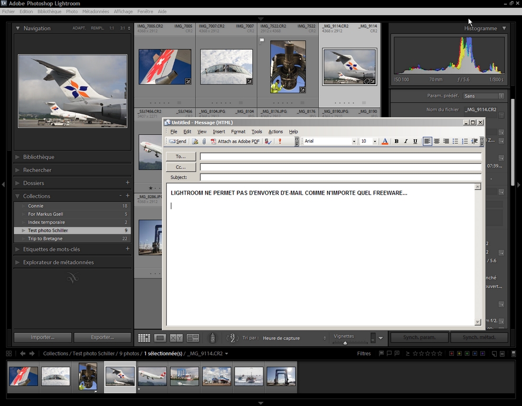The height and width of the screenshot is (406, 522).
Task: Set high importance with red exclamation icon
Action: 280,141
